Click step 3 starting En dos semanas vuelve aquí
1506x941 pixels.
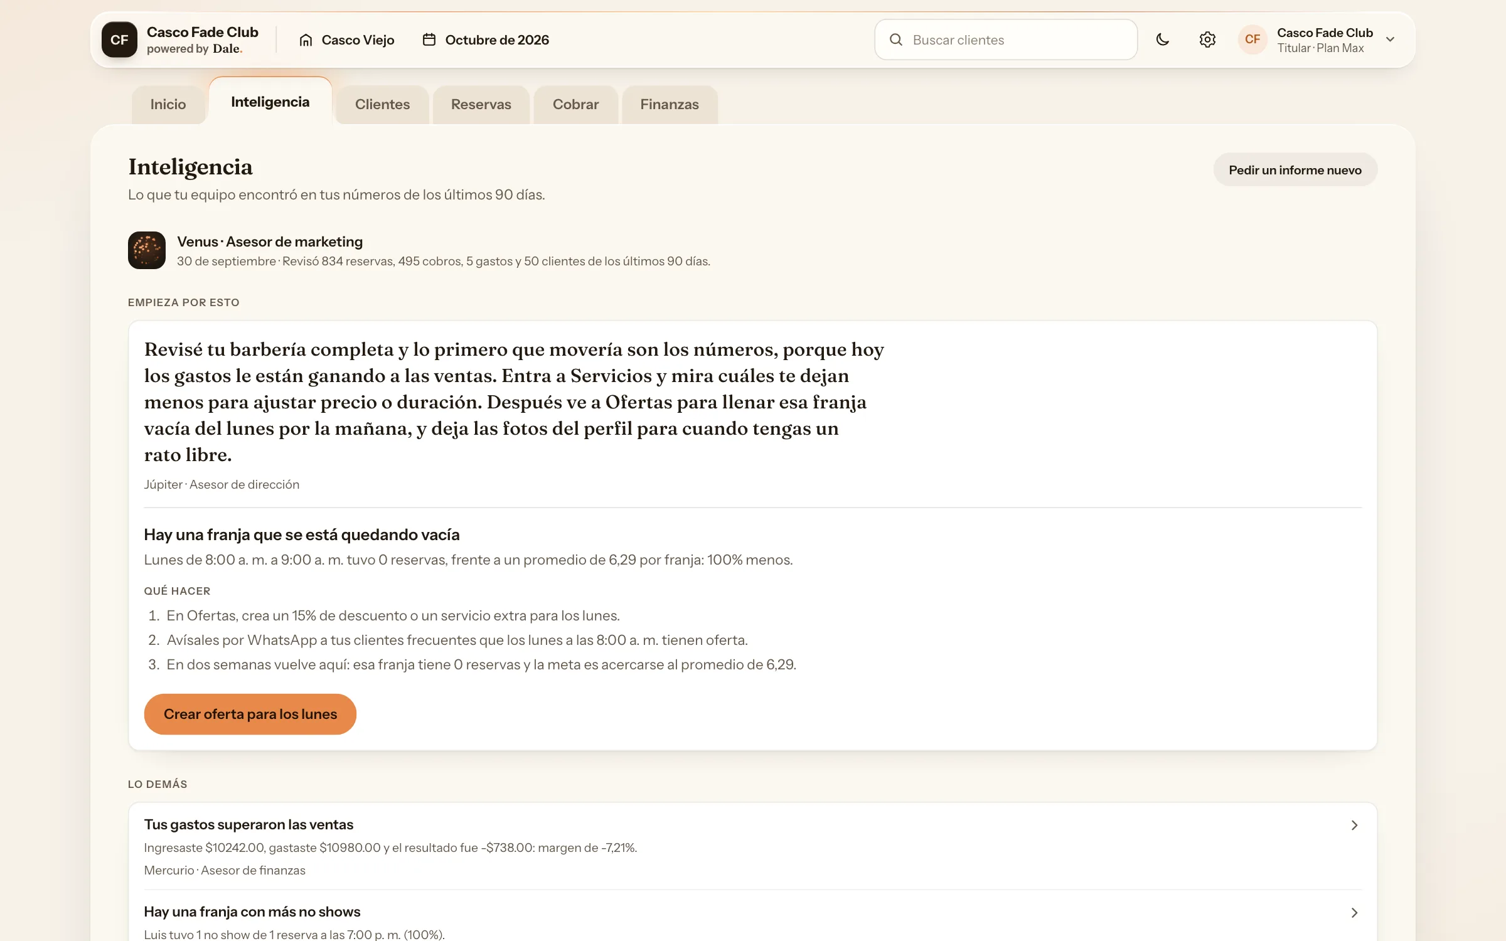coord(481,664)
